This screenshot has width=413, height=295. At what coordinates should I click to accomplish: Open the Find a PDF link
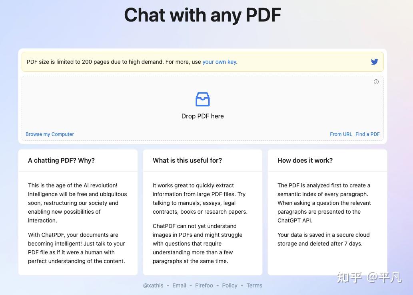coord(367,134)
